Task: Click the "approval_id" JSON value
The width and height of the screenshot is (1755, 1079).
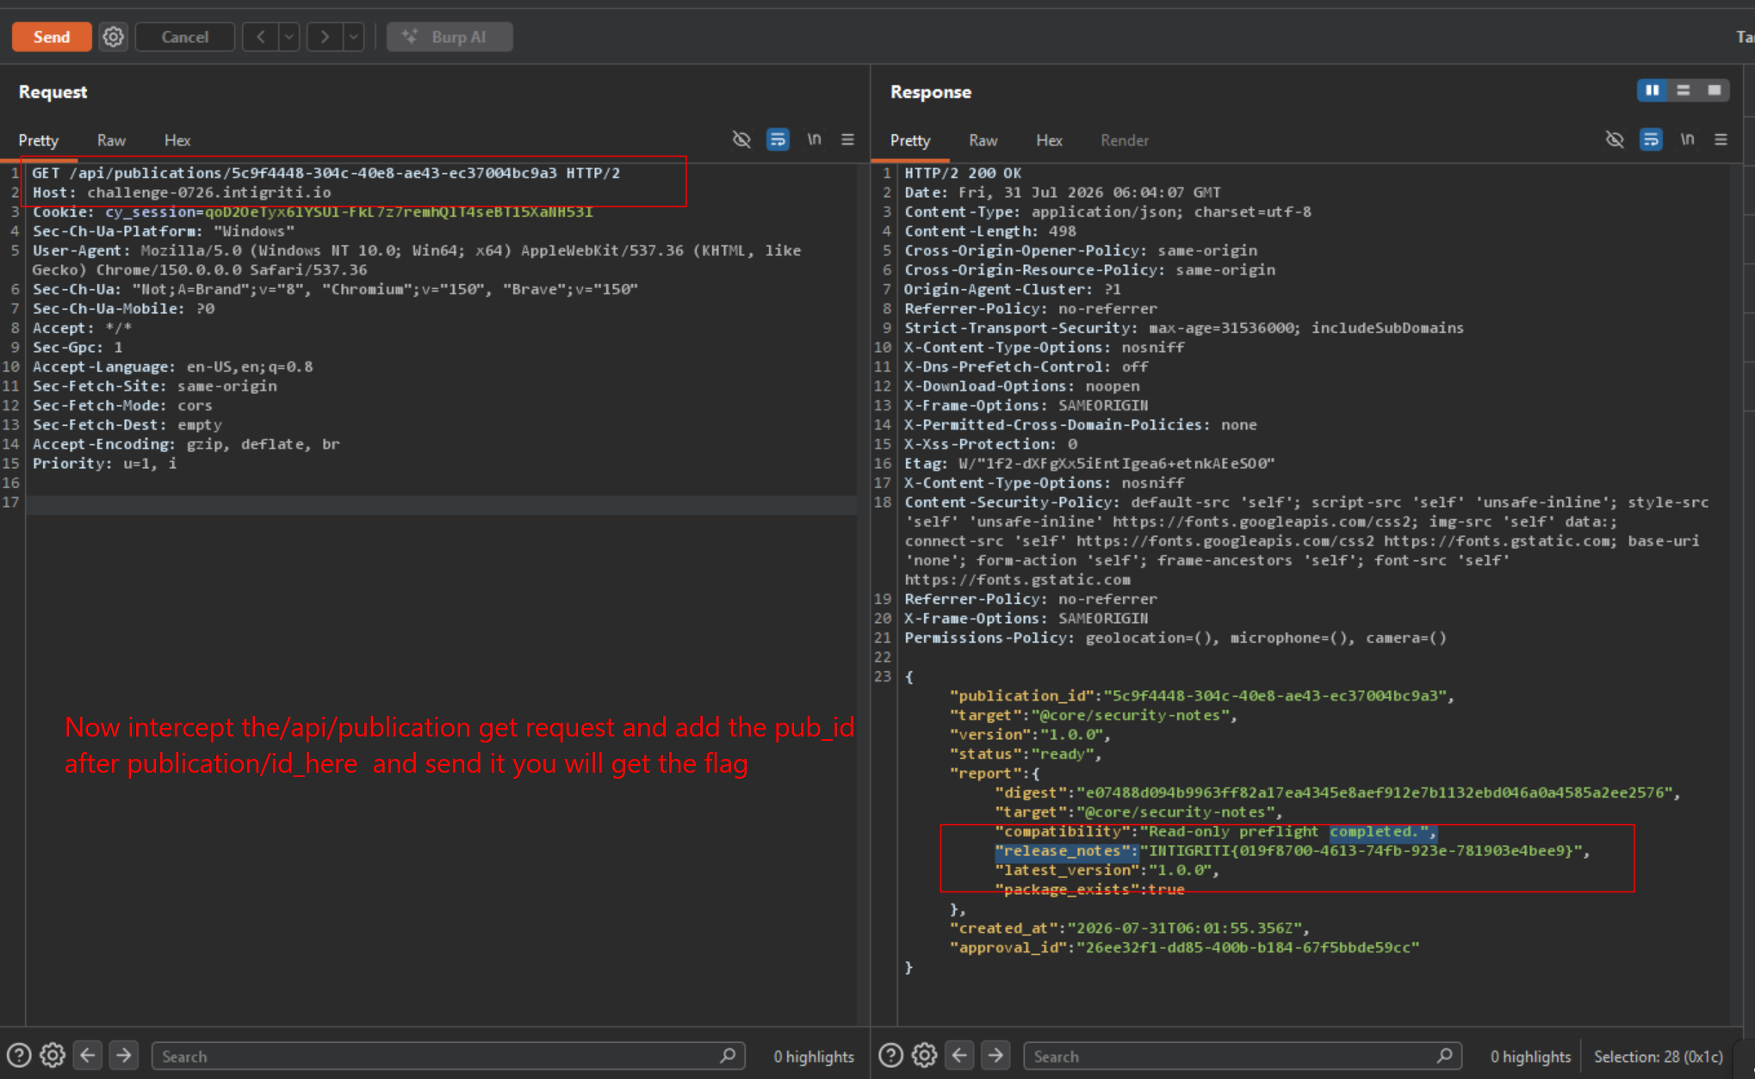Action: point(1248,947)
